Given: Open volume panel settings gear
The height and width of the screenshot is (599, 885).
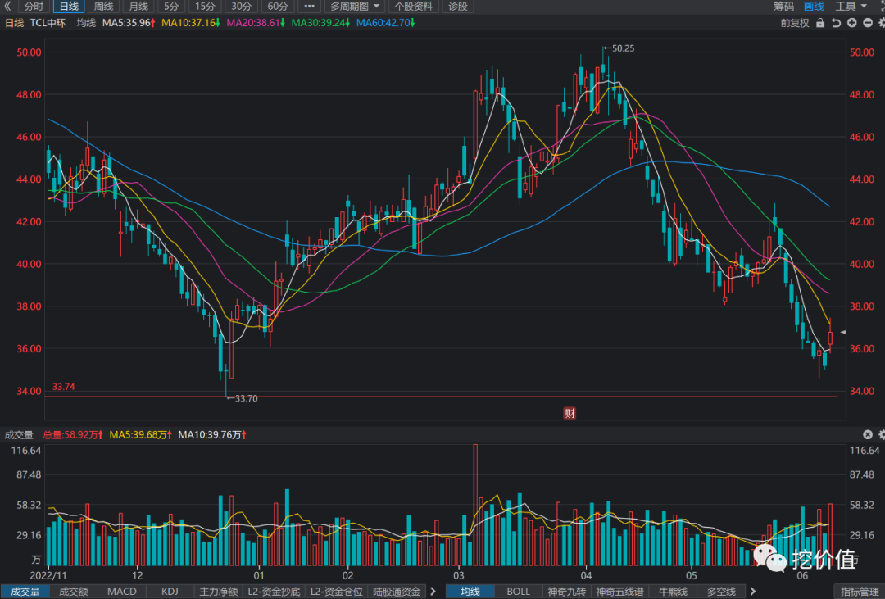Looking at the screenshot, I should [882, 435].
